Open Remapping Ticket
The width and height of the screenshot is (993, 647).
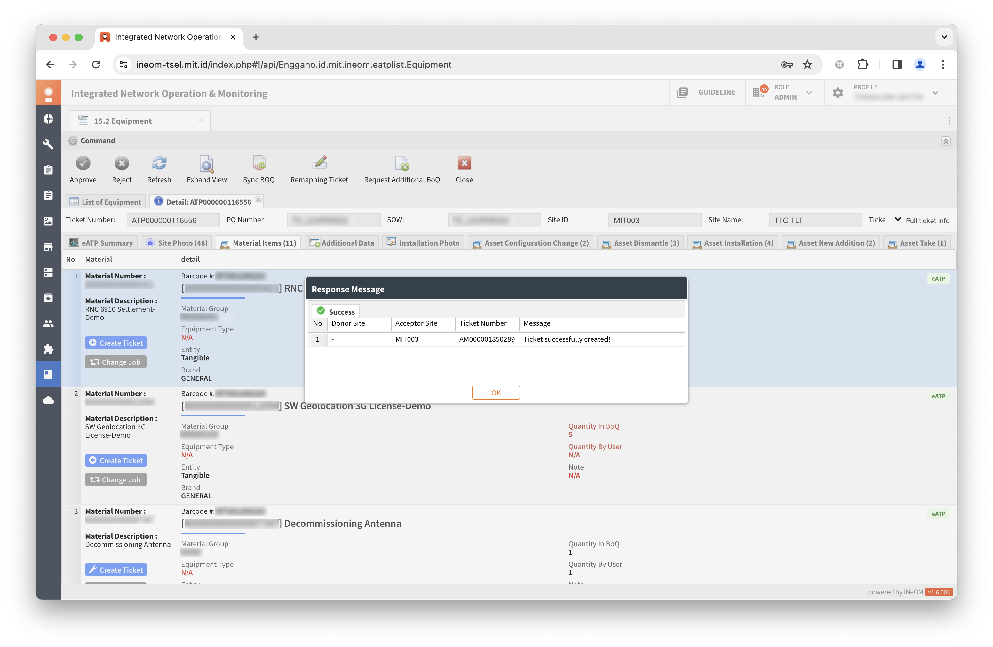point(319,163)
